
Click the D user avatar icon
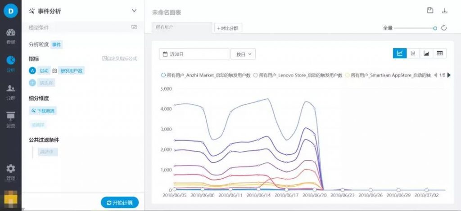click(11, 11)
